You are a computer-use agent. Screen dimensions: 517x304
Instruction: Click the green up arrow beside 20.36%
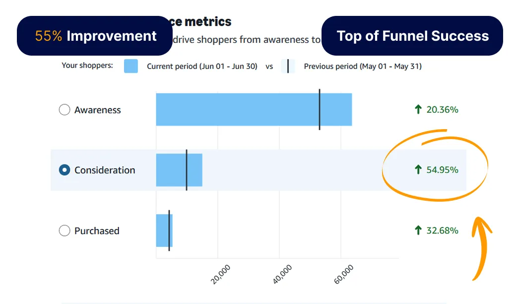pos(418,109)
